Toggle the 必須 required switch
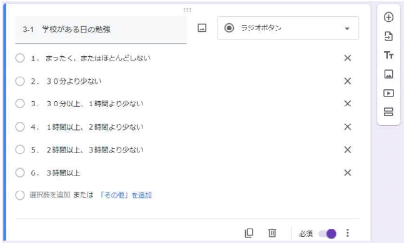 (x=328, y=234)
